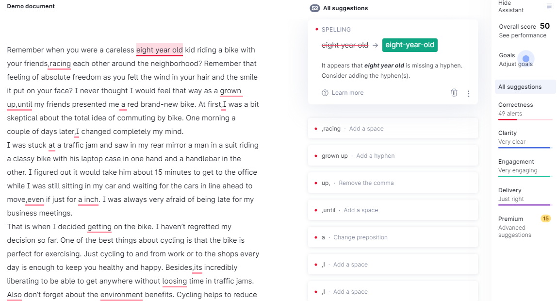Dismiss the eight-year-old suggestion with trash icon
This screenshot has width=557, height=301.
pyautogui.click(x=454, y=93)
